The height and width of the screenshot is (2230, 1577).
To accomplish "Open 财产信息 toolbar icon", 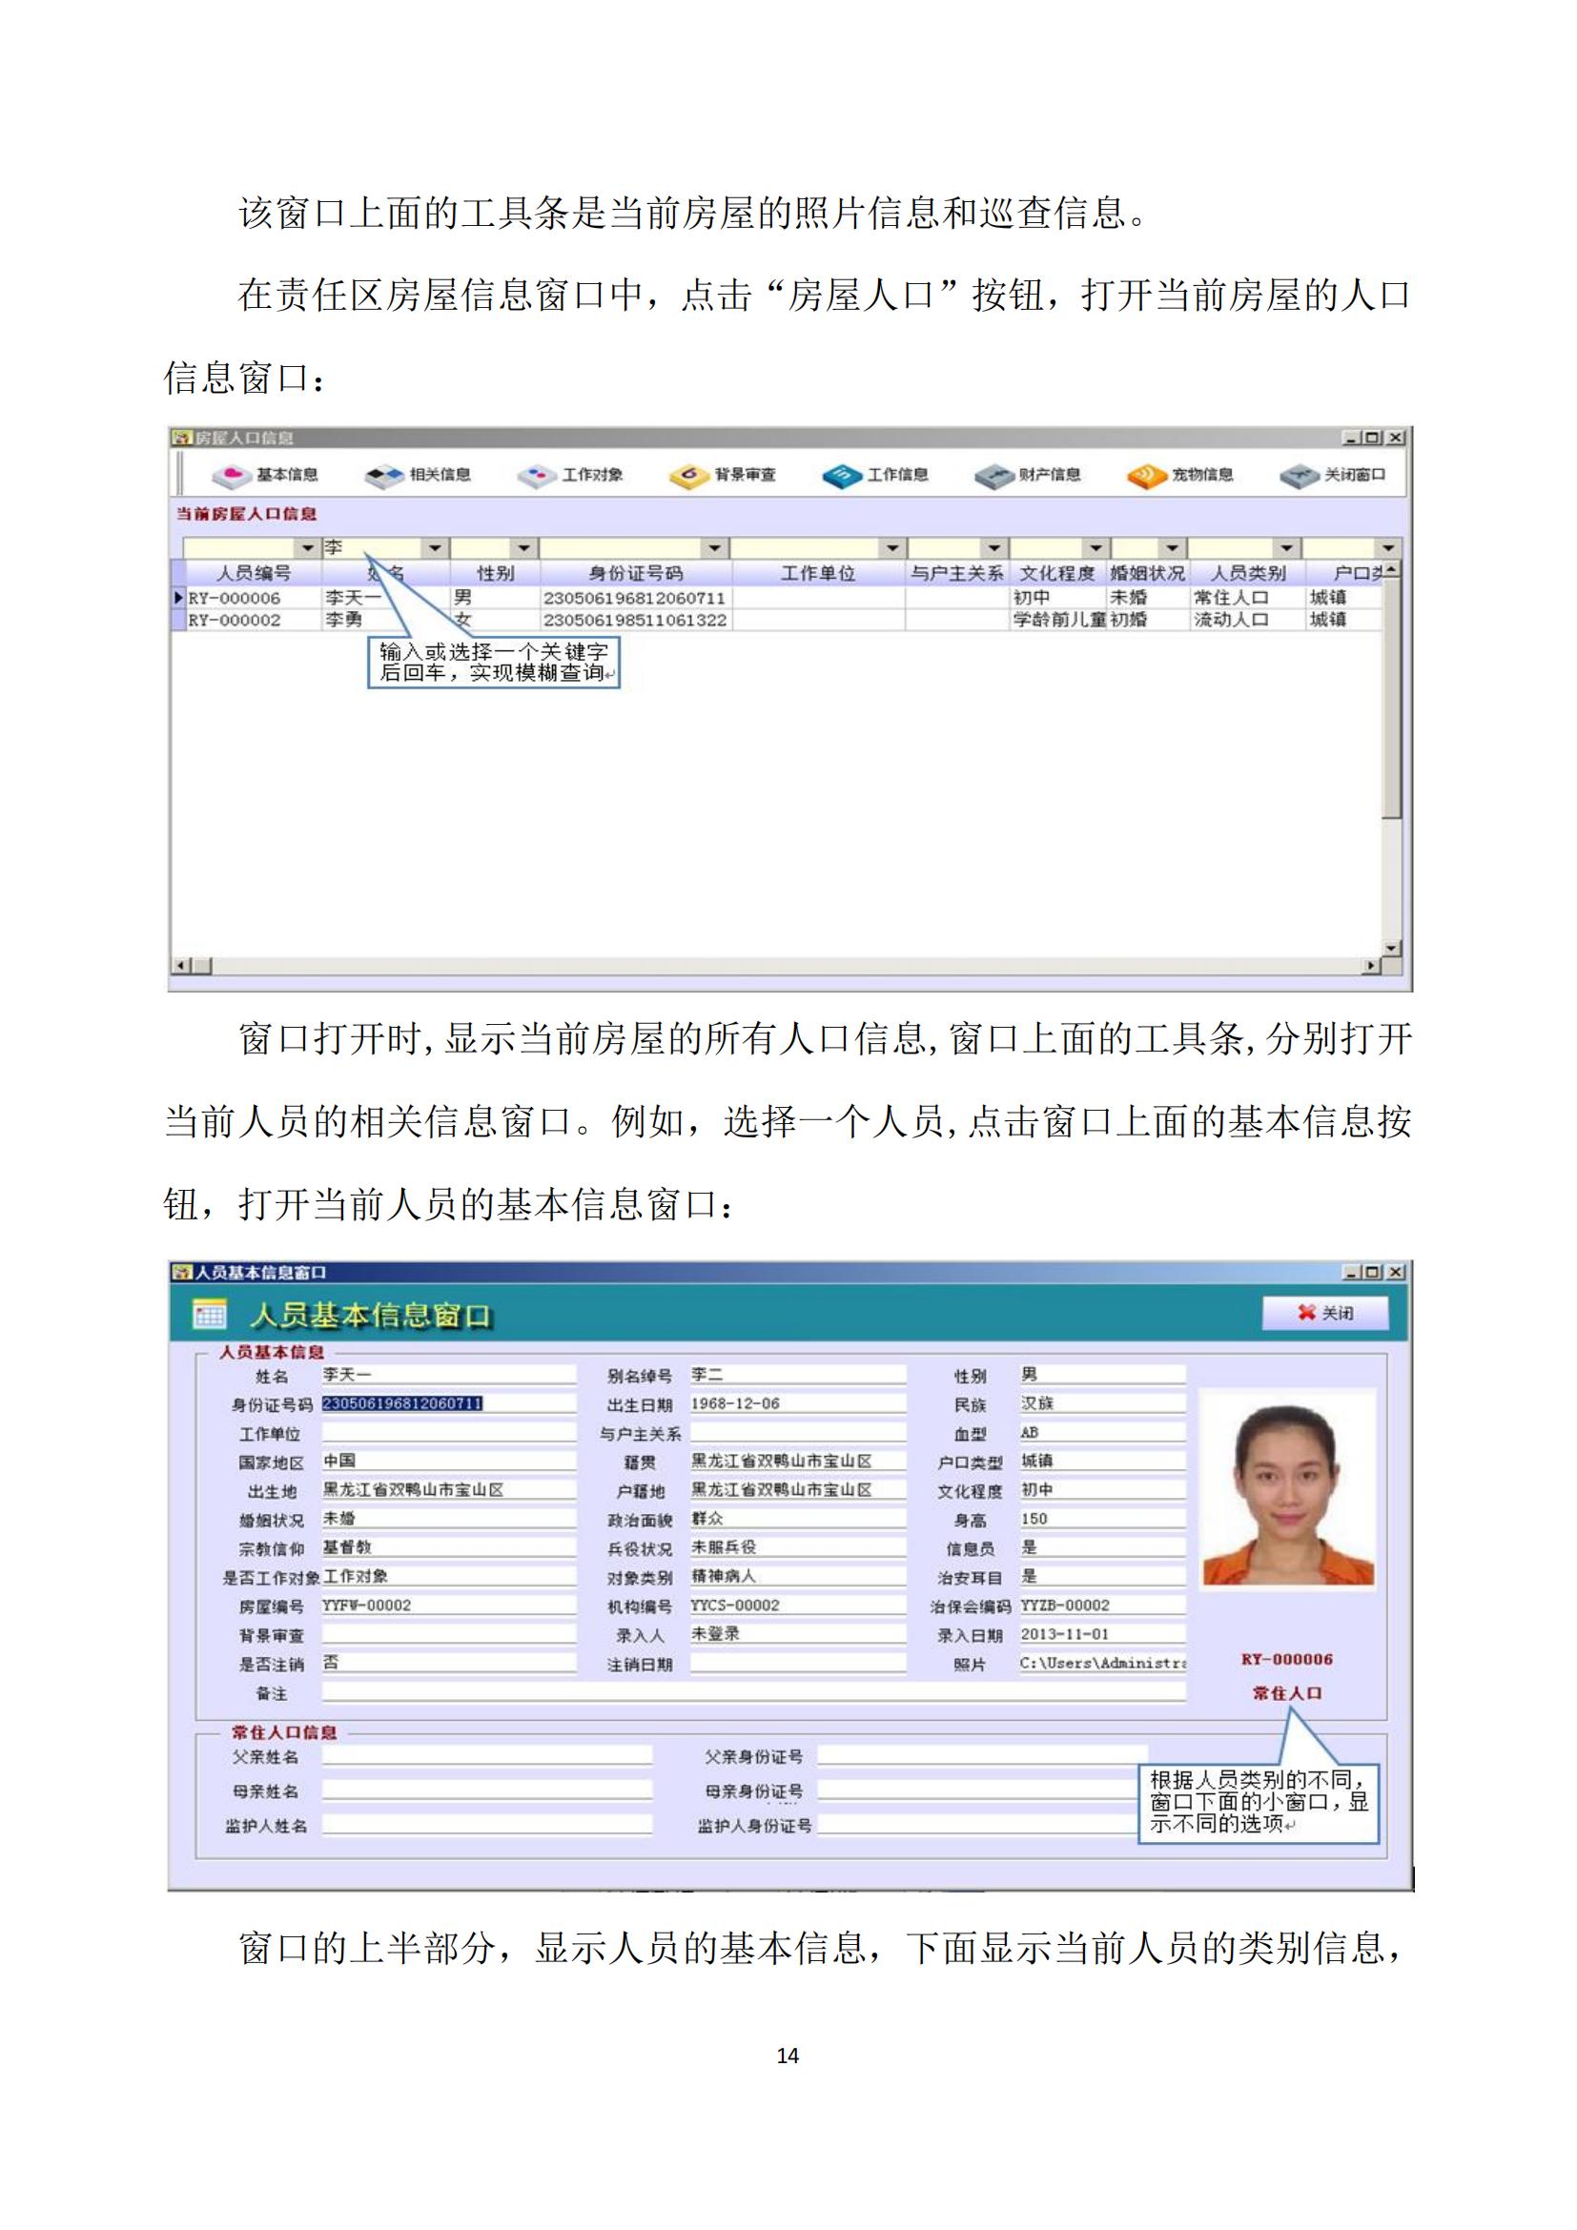I will [x=1028, y=475].
